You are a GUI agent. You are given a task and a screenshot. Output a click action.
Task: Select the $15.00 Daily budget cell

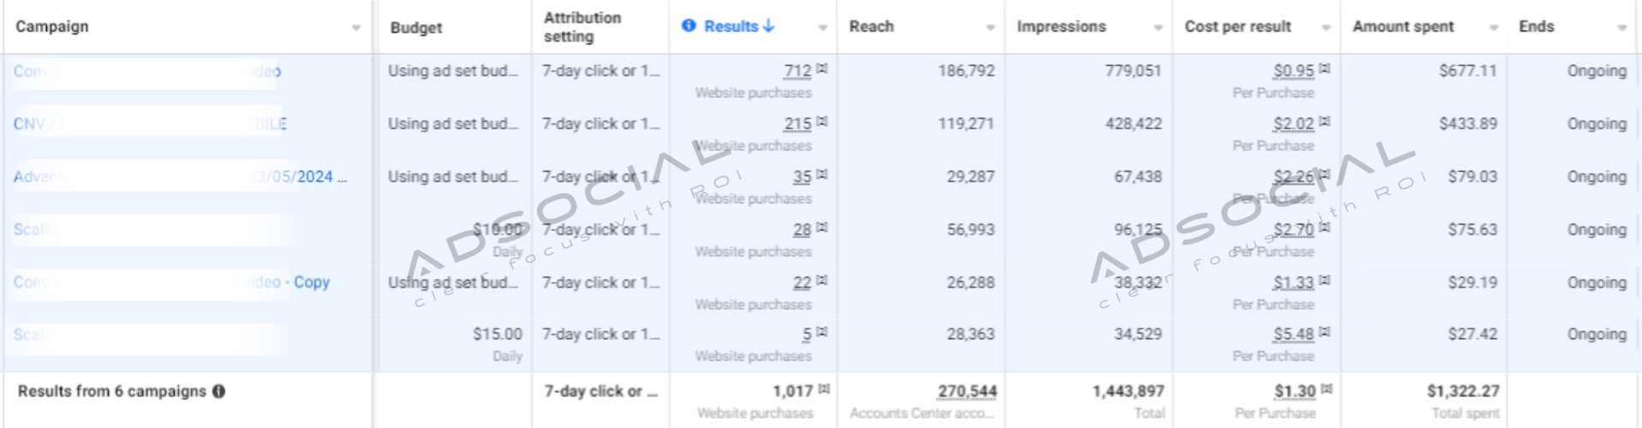click(x=497, y=334)
